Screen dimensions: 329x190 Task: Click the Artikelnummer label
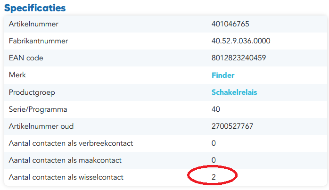(33, 24)
